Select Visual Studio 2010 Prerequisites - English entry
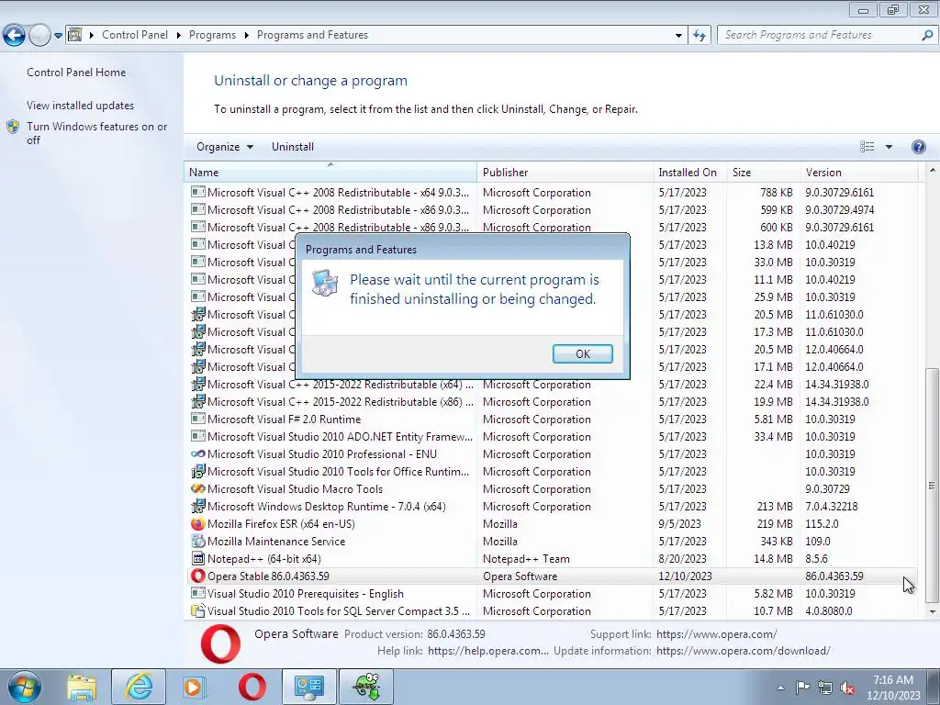 [551, 594]
